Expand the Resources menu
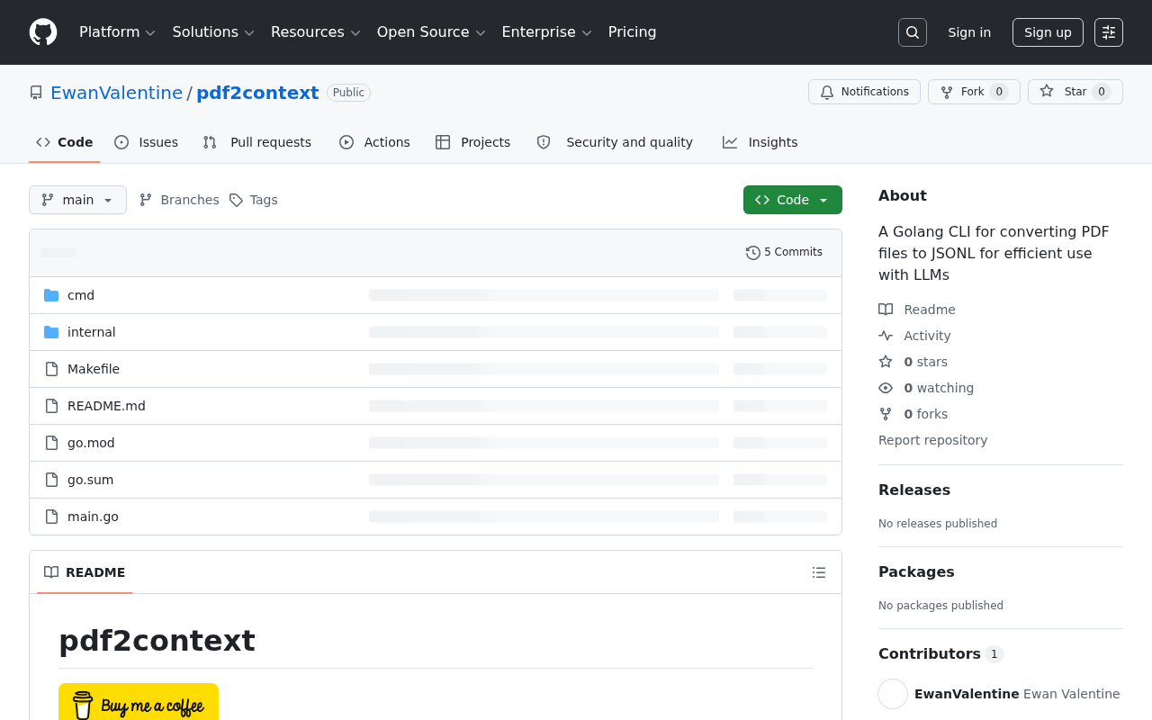 click(x=316, y=32)
